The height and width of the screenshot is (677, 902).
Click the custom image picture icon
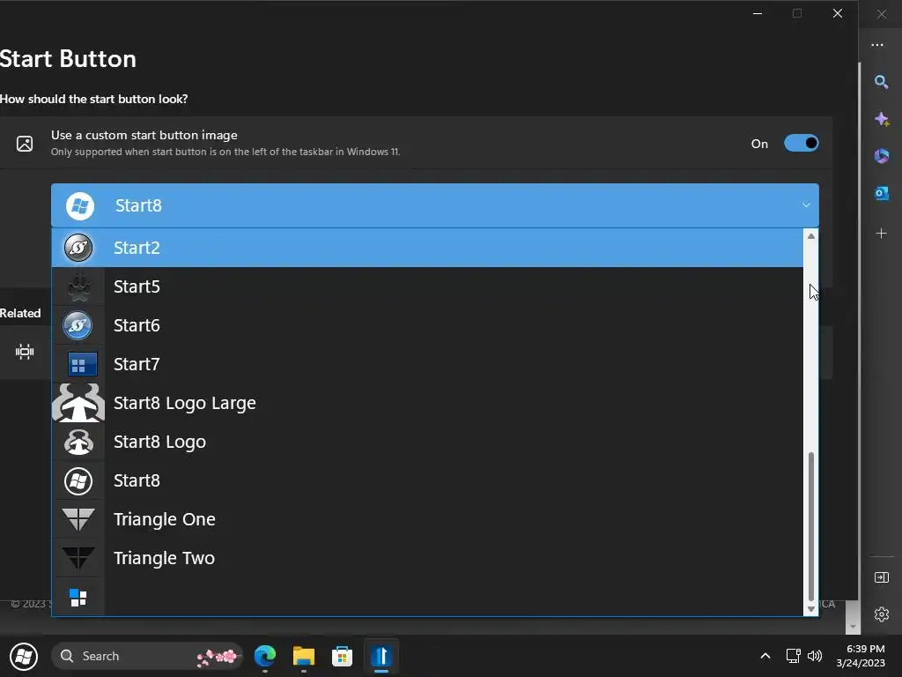point(25,144)
